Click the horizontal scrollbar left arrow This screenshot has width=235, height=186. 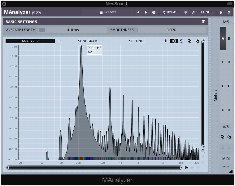point(7,167)
